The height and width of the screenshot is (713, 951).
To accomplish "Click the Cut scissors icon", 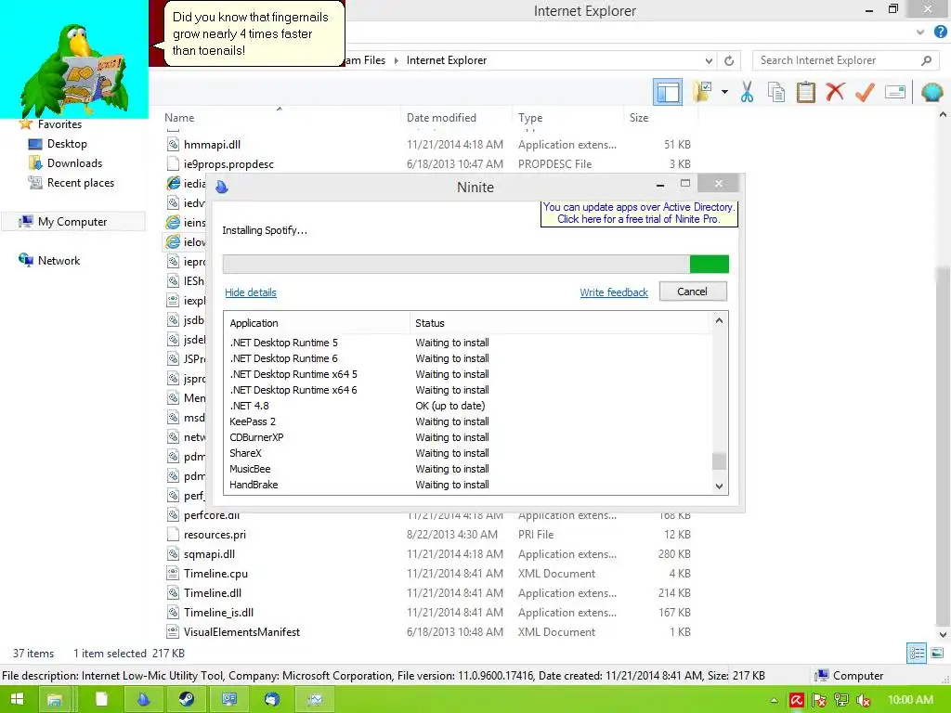I will (747, 92).
